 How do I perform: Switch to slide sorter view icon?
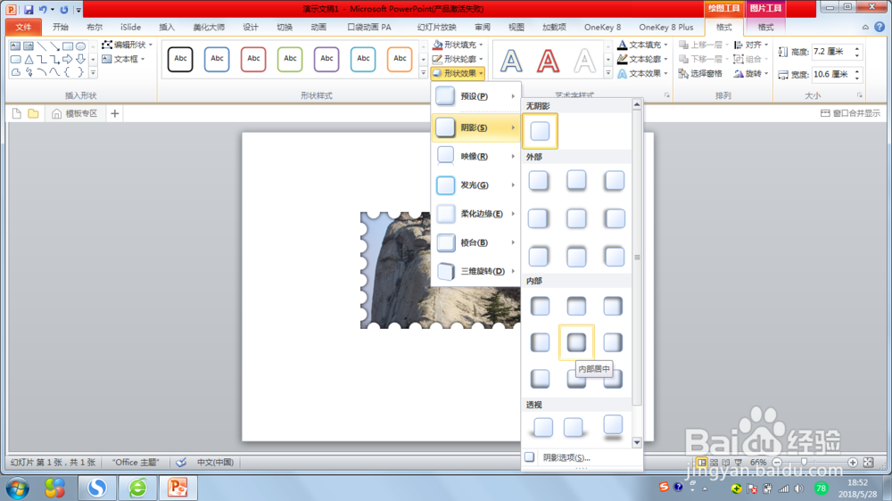point(714,463)
